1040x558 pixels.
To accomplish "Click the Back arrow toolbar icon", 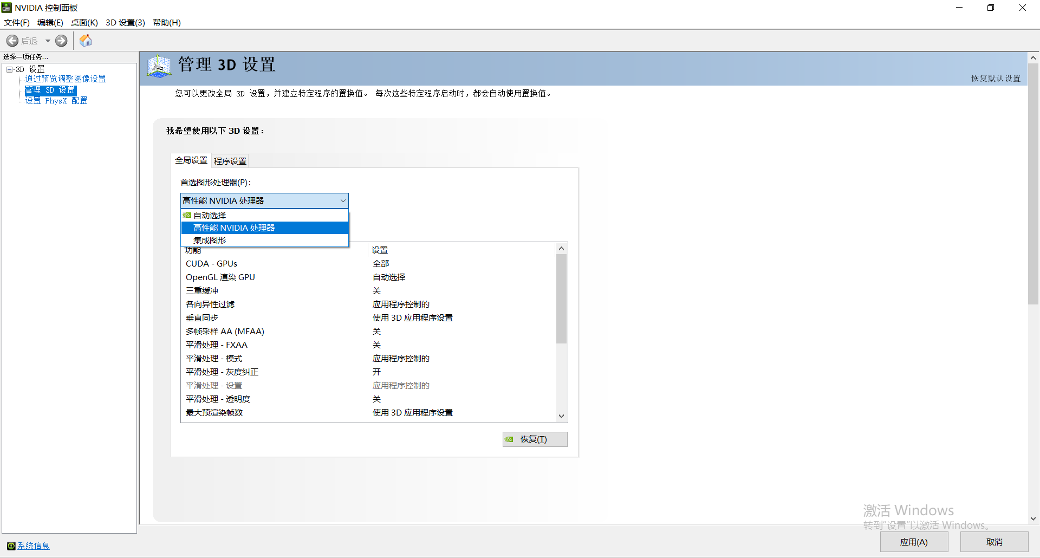I will pyautogui.click(x=12, y=41).
